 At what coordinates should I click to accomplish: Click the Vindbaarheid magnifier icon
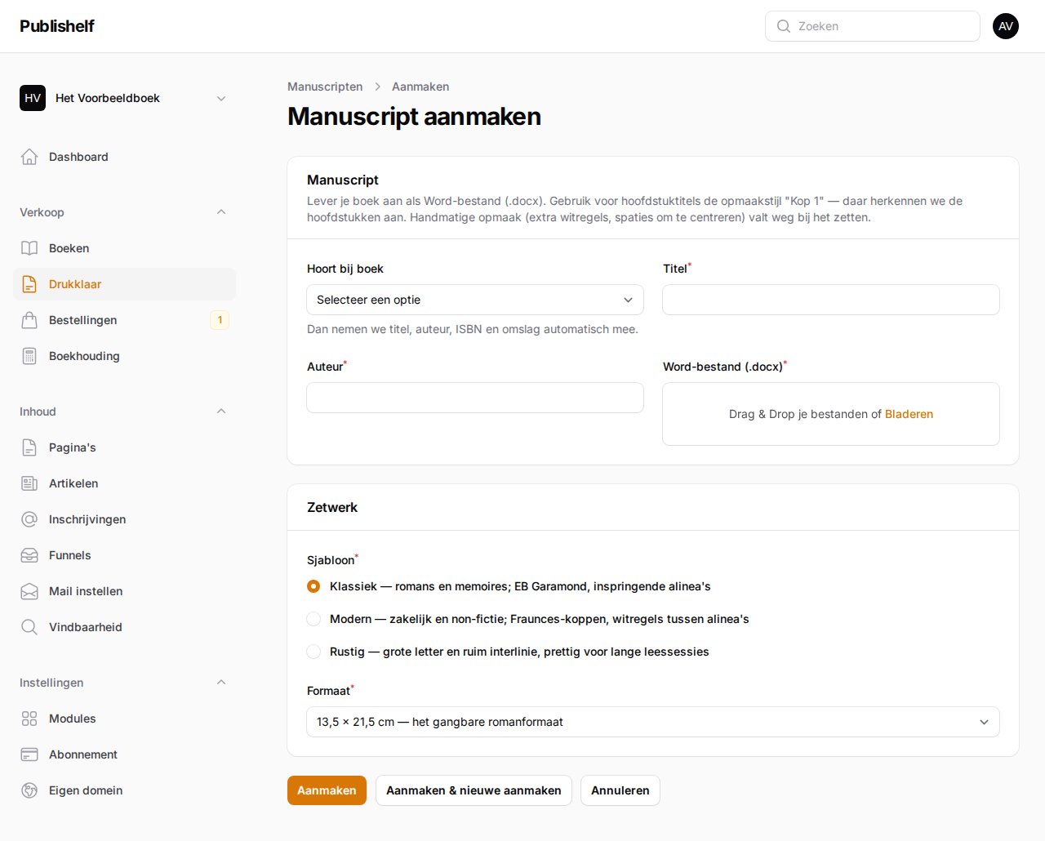(x=29, y=627)
